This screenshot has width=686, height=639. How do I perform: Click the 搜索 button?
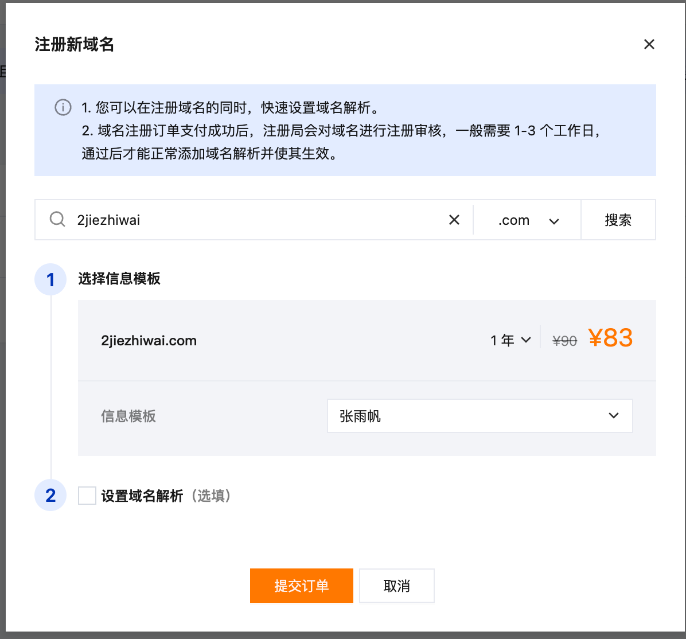[x=618, y=220]
